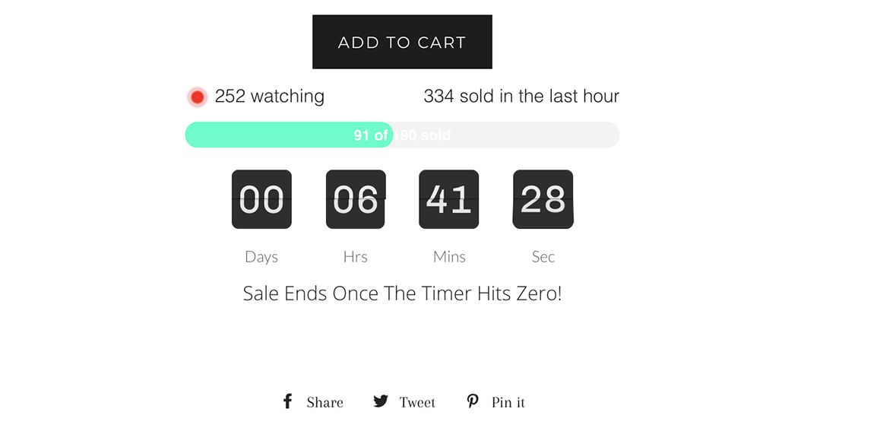Click the 252 watching text
The image size is (880, 425).
click(269, 97)
